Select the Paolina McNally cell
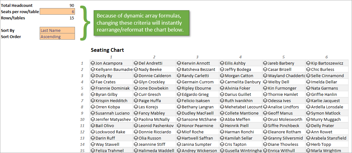The image size is (352, 153). point(155,119)
